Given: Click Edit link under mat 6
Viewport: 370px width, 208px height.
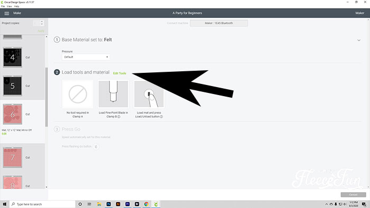Looking at the screenshot, I should pyautogui.click(x=4, y=134).
